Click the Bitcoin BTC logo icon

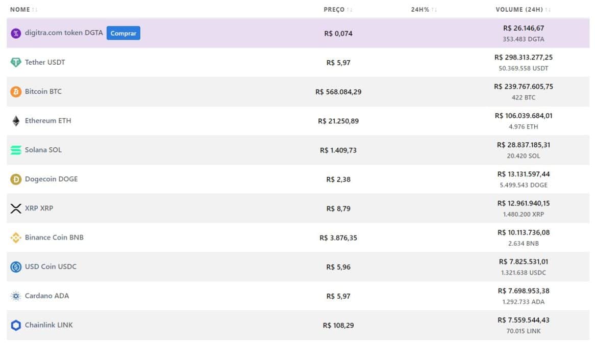click(x=16, y=92)
